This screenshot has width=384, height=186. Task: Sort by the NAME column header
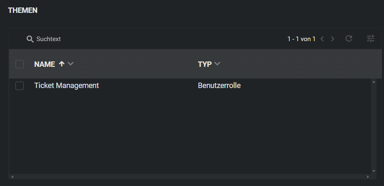pos(45,64)
